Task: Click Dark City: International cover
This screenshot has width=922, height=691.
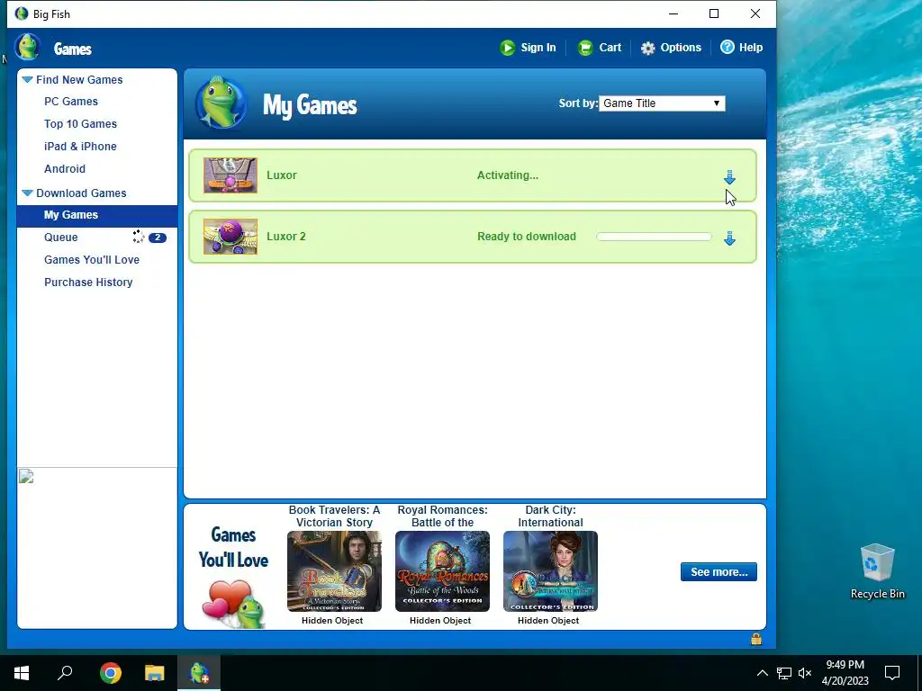Action: tap(550, 571)
